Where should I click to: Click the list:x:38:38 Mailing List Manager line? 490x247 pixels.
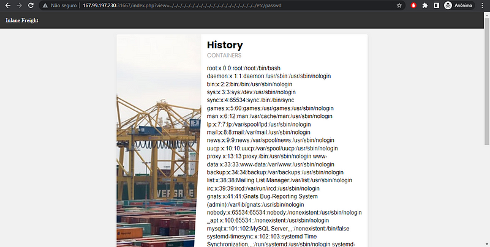279,180
